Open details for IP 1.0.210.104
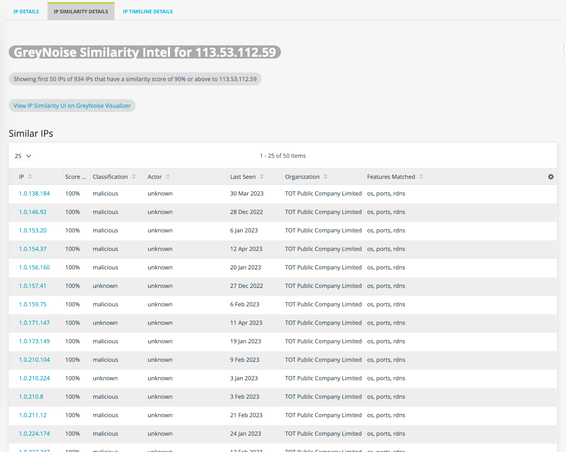Viewport: 566px width, 452px height. pyautogui.click(x=34, y=360)
